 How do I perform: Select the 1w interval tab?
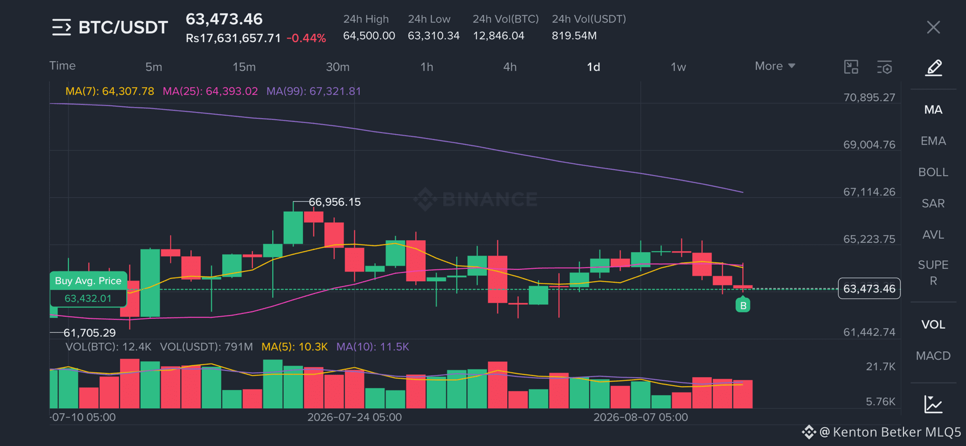pyautogui.click(x=678, y=67)
